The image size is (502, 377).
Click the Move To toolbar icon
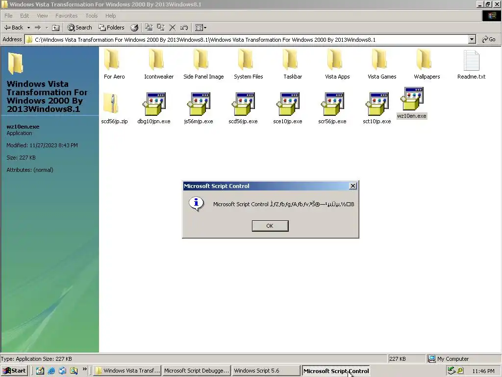pos(149,27)
